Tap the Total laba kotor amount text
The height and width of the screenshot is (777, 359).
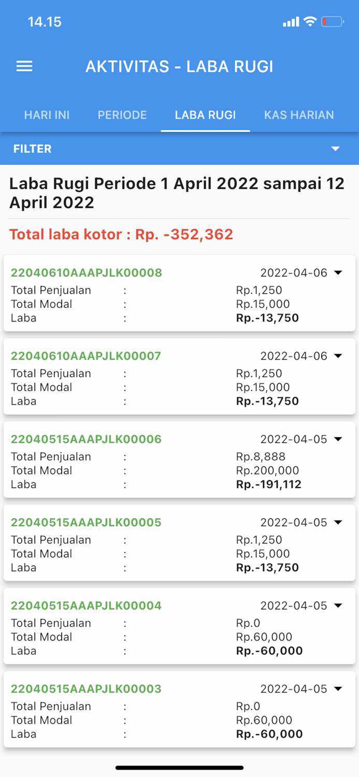tap(121, 234)
